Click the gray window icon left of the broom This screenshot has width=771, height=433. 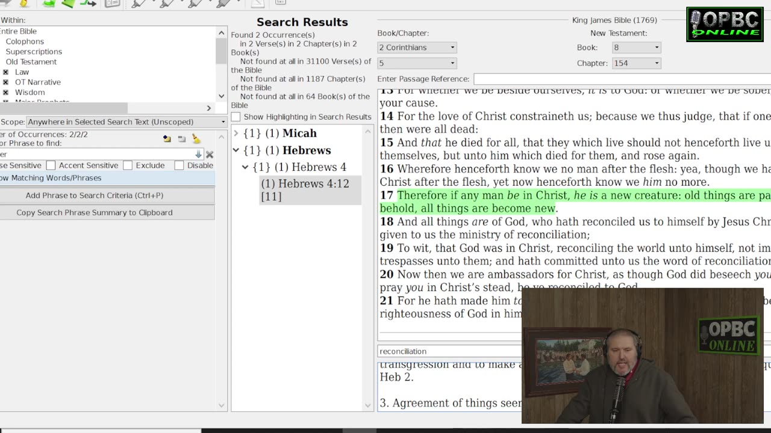(x=182, y=139)
